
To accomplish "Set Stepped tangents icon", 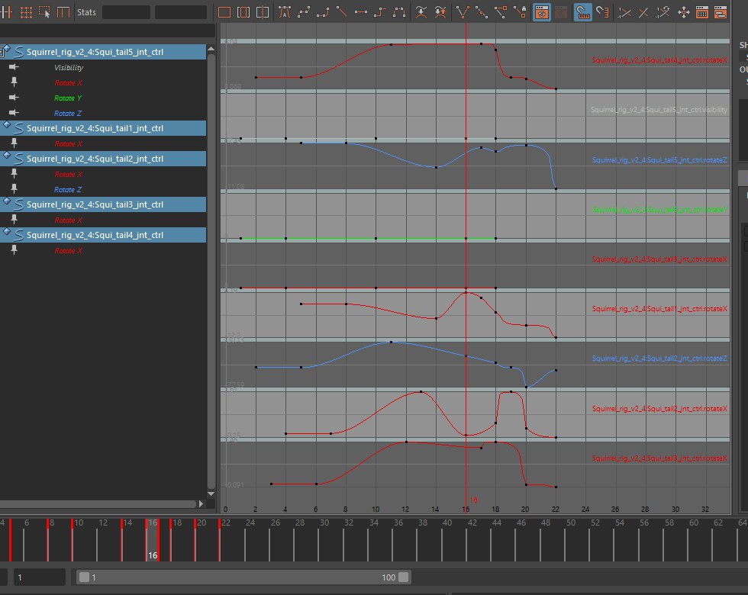I will [x=380, y=12].
